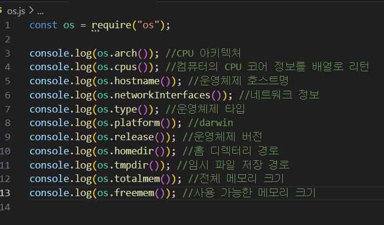Click the type method on line 7
This screenshot has height=225, width=384.
(125, 110)
